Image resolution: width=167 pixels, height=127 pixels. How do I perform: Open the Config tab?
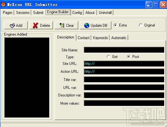coord(77,13)
